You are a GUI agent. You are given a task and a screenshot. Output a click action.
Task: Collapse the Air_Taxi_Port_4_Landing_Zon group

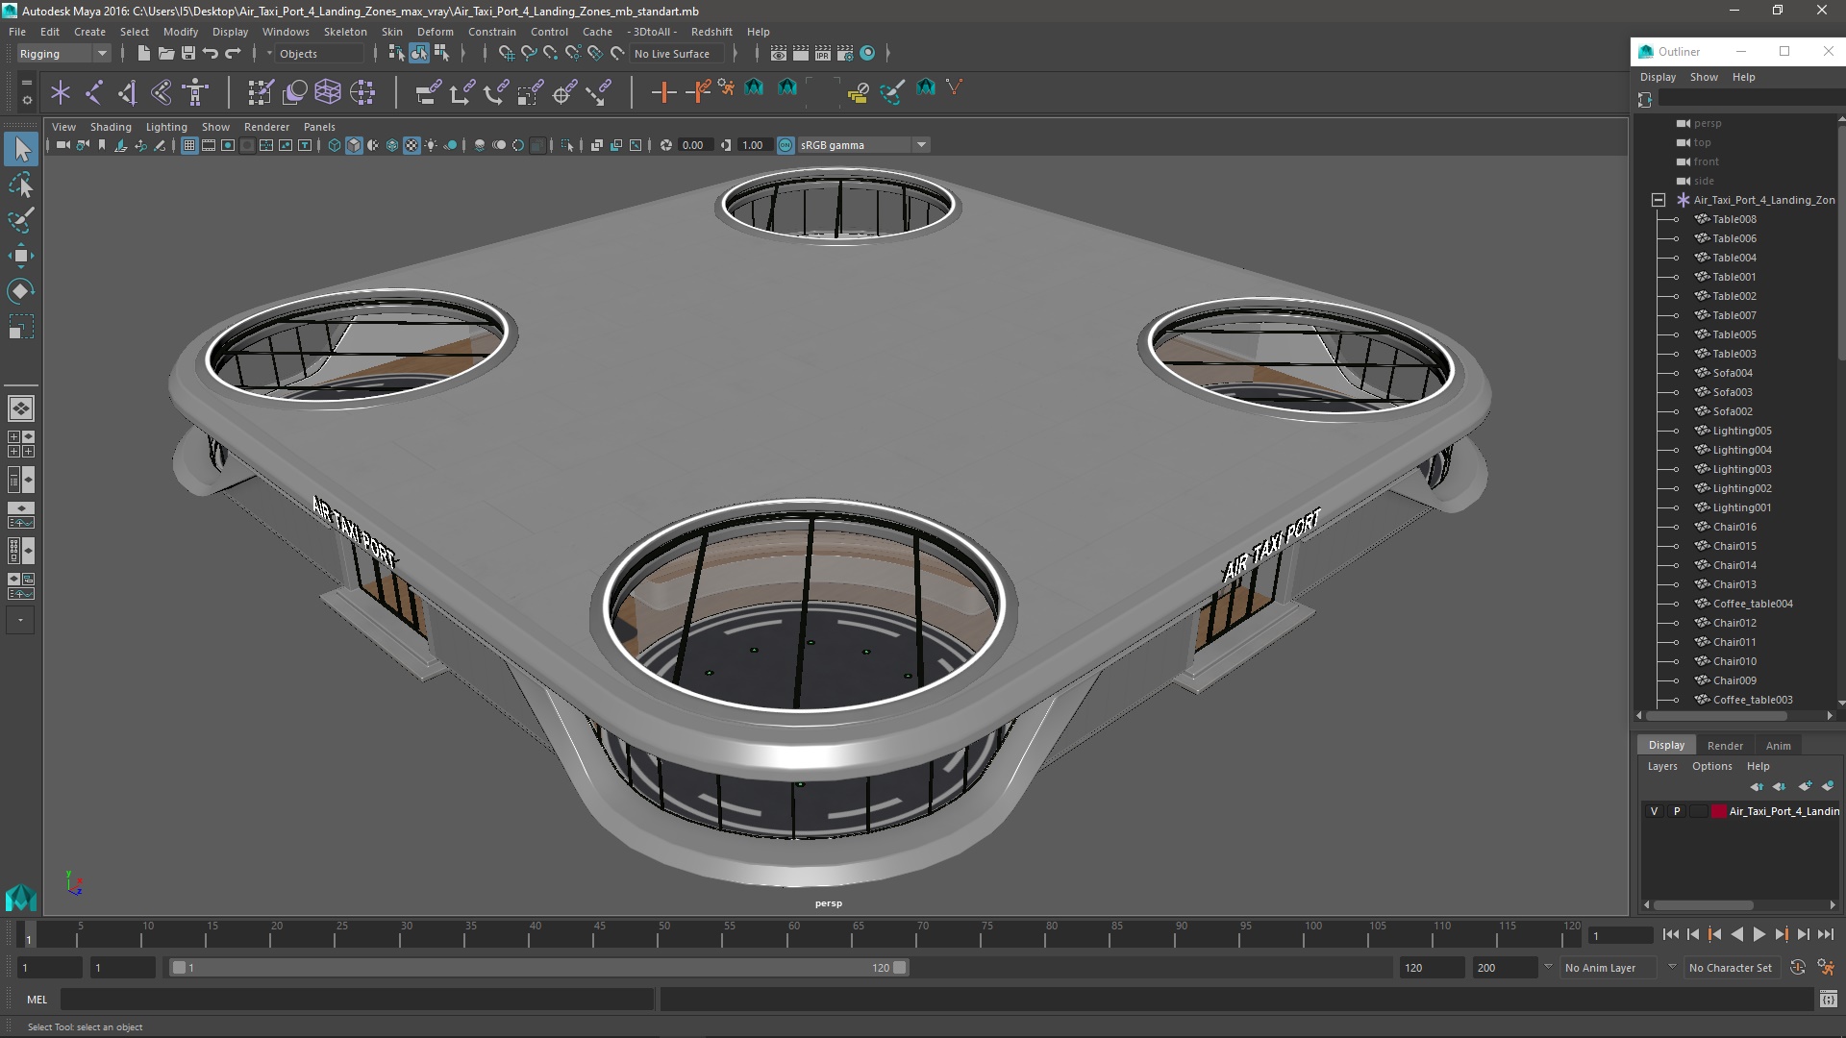tap(1659, 200)
